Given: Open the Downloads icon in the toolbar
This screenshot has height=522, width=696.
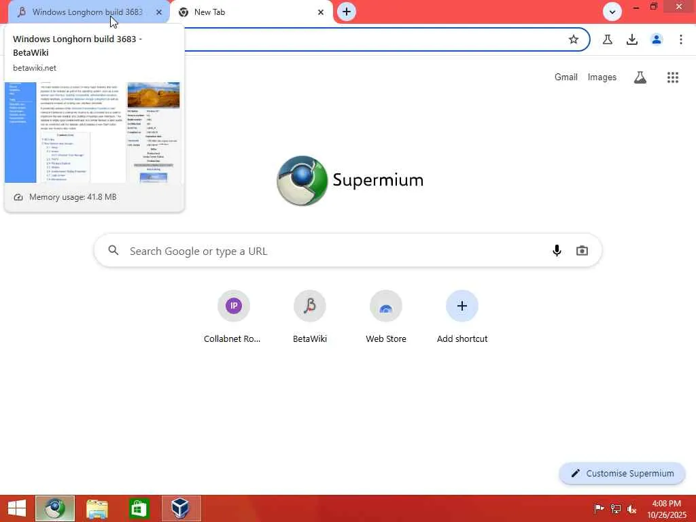Looking at the screenshot, I should click(631, 39).
